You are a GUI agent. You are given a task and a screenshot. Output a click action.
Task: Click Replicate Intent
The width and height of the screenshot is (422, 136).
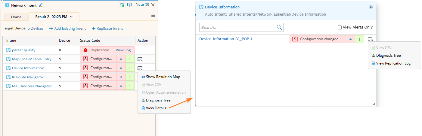[107, 29]
